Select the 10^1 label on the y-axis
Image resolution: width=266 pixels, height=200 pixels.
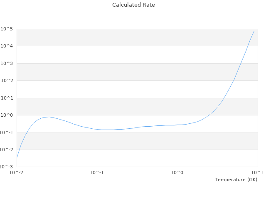(7, 98)
